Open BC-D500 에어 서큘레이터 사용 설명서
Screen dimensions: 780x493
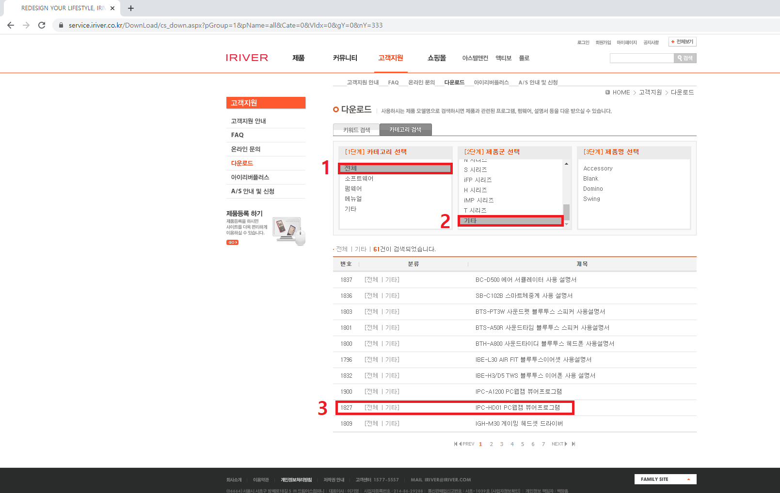526,280
